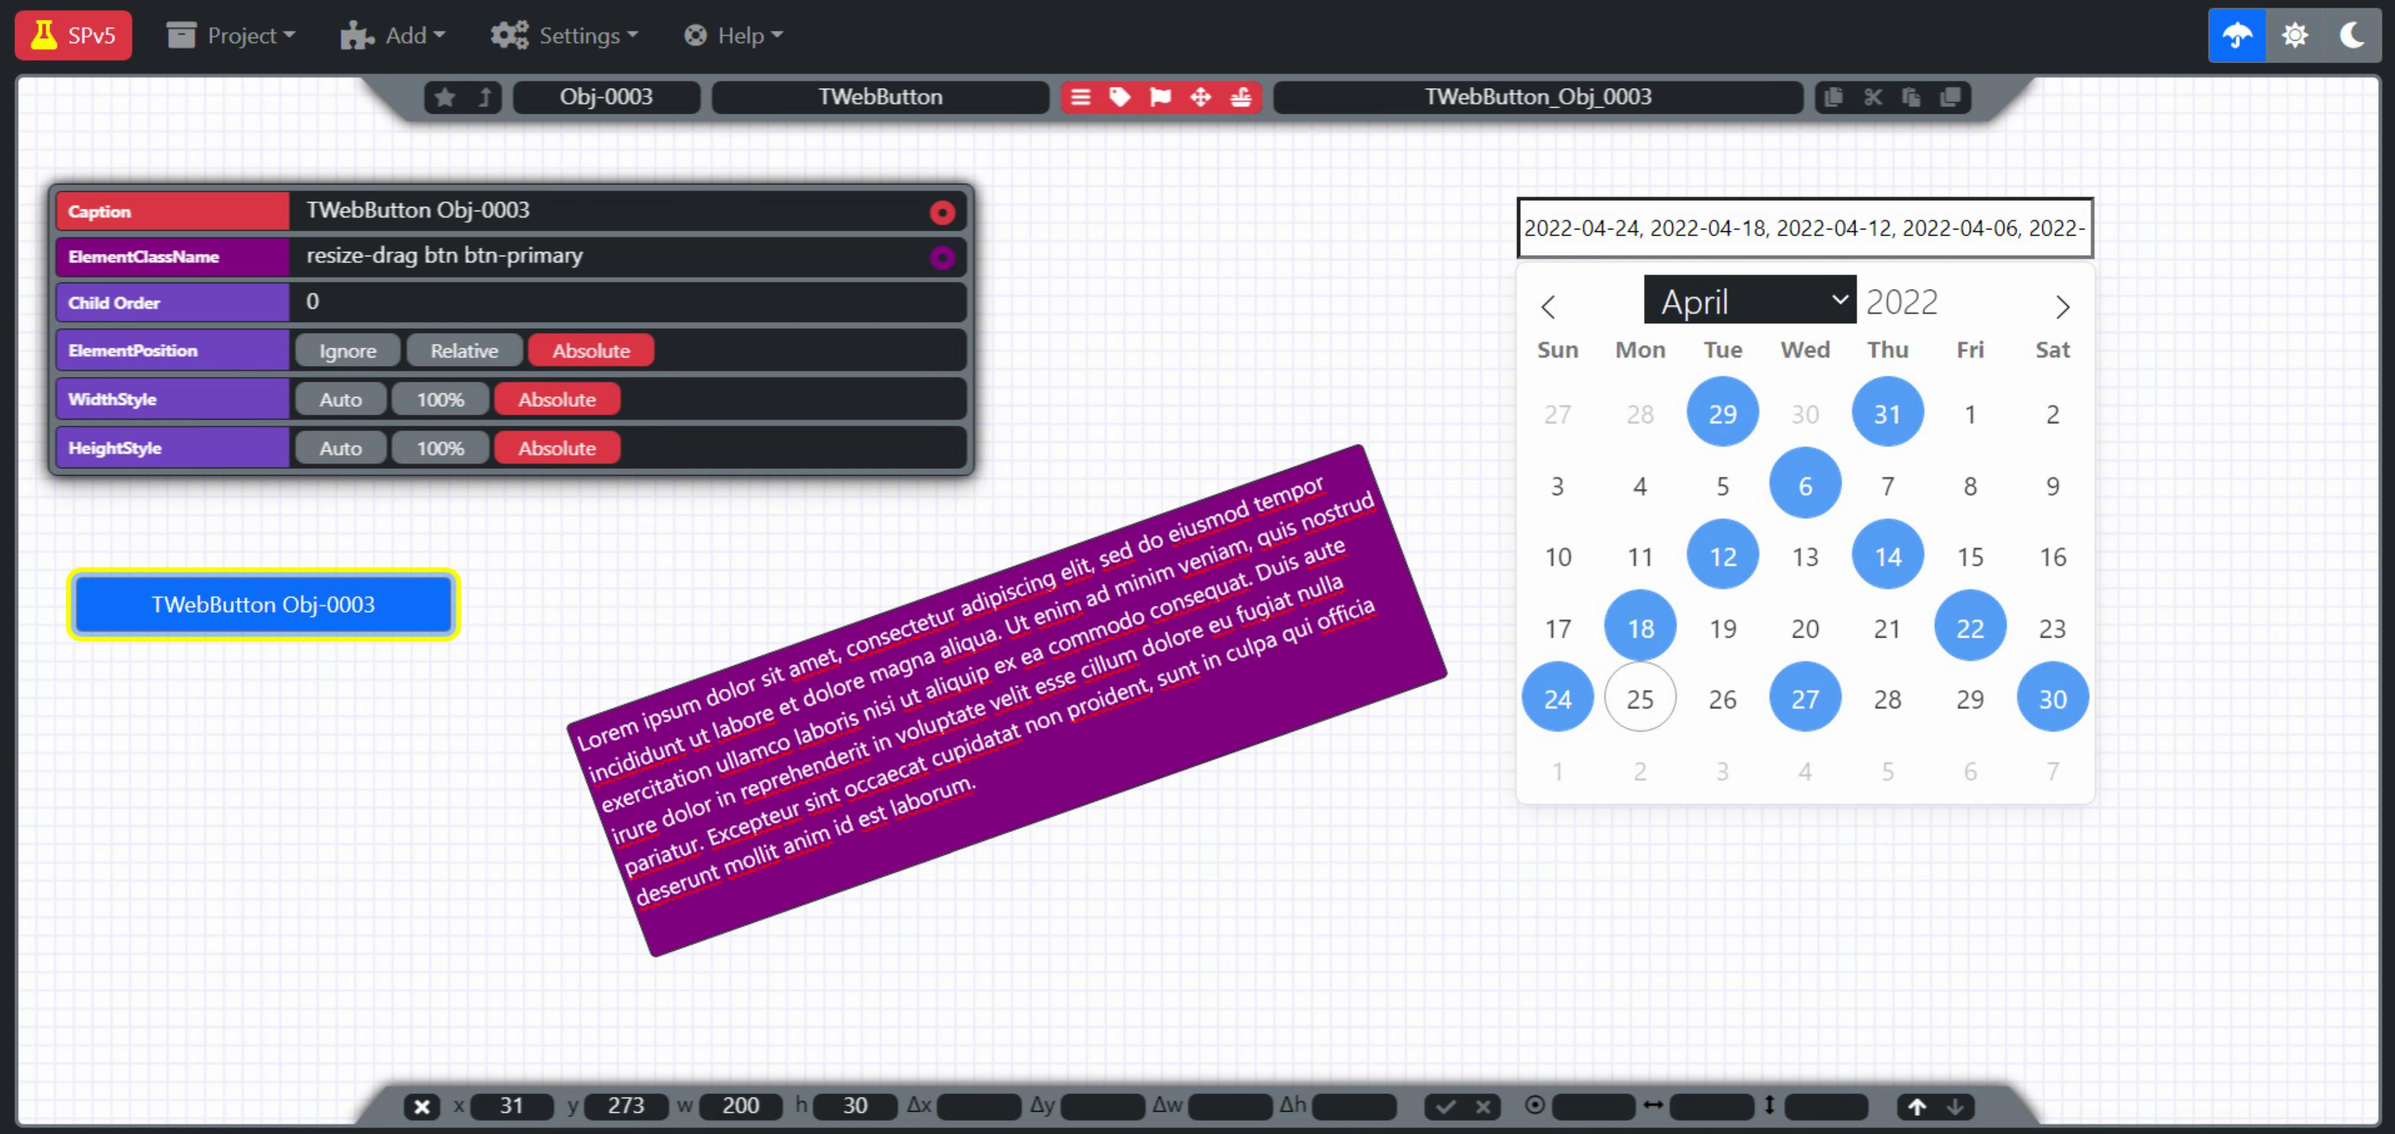Screen dimensions: 2395x1134
Task: Select 100% for WidthStyle setting
Action: point(440,399)
